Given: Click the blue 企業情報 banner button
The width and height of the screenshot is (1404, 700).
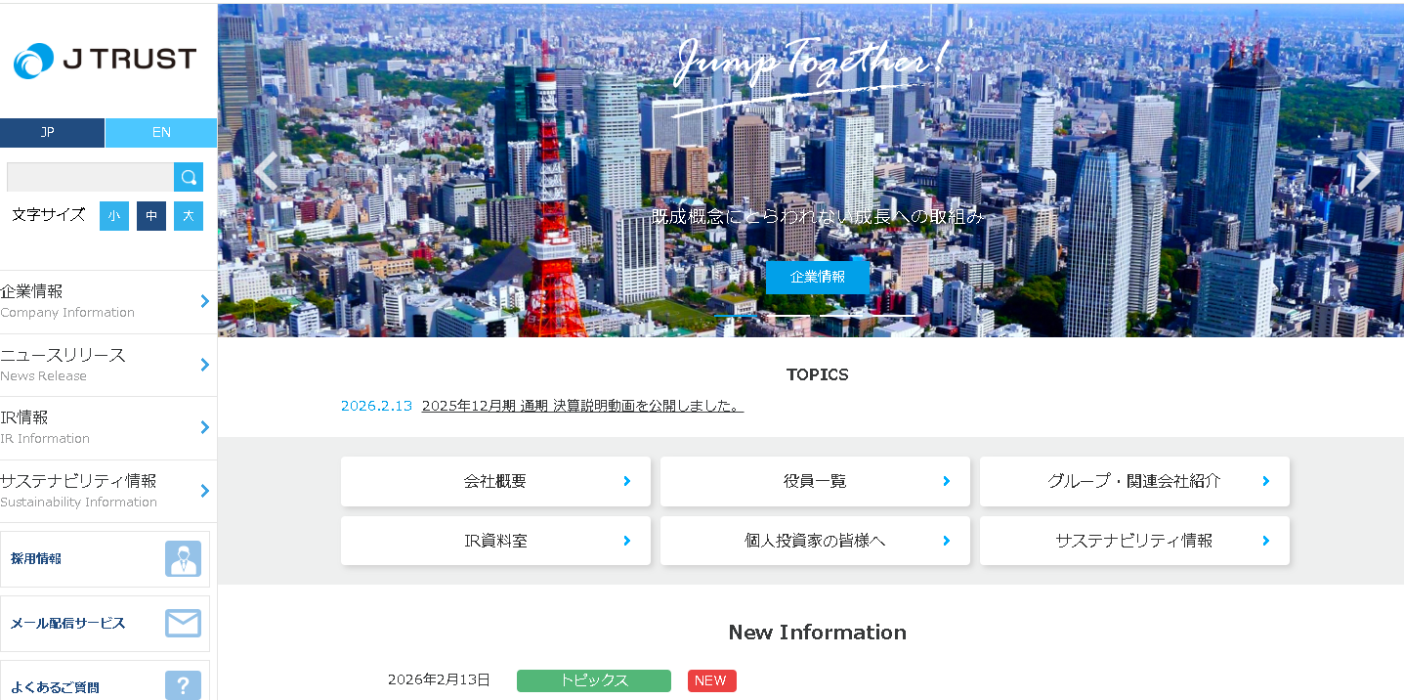Looking at the screenshot, I should pos(817,277).
